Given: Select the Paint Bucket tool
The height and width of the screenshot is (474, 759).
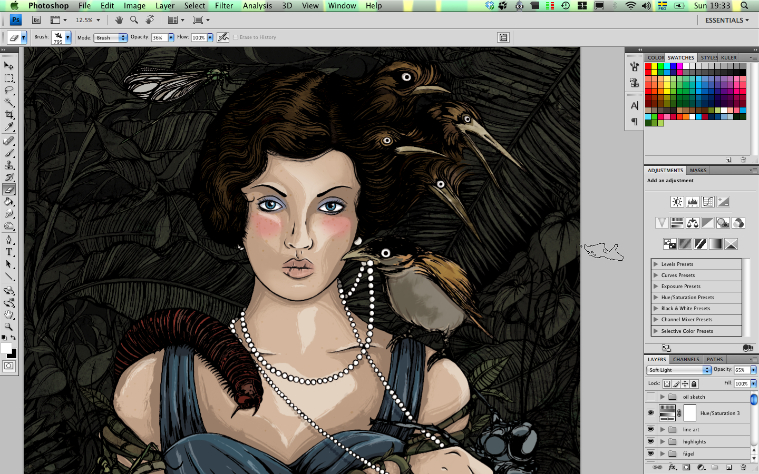Looking at the screenshot, I should point(9,202).
